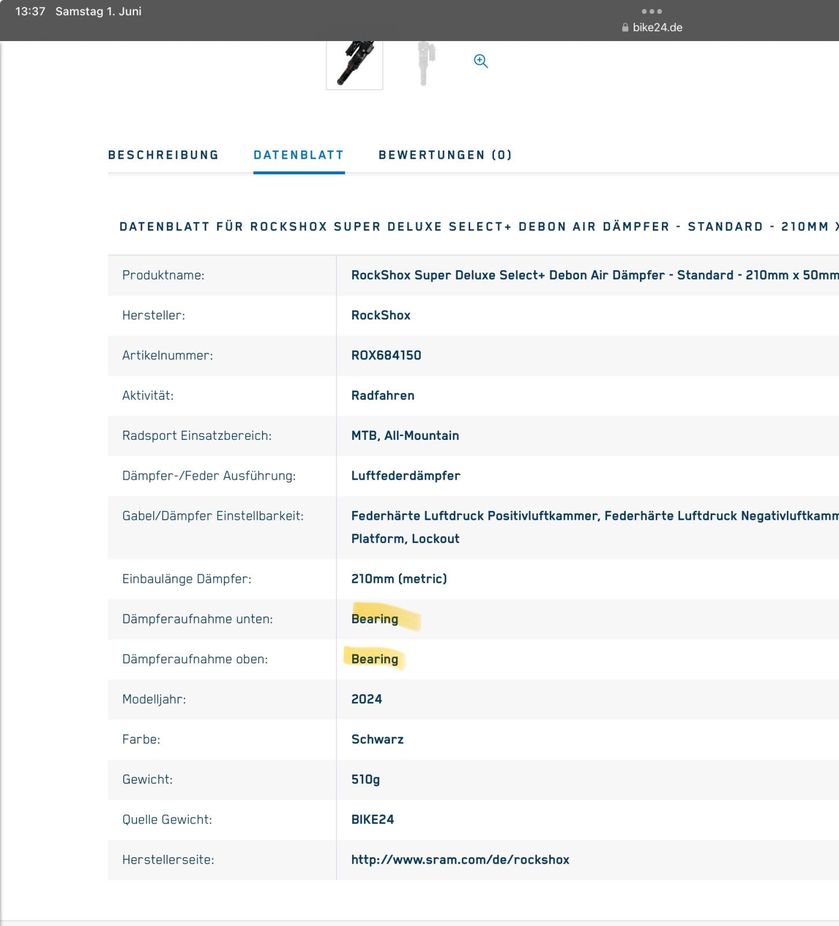Click the lock icon beside bike24.de

click(625, 28)
